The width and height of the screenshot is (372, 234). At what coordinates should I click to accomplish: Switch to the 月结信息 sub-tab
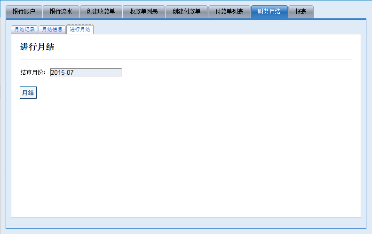tap(52, 30)
